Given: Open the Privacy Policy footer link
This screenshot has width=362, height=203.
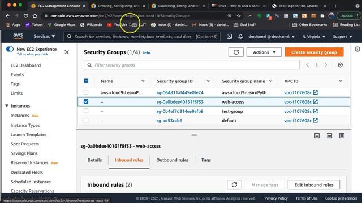Looking at the screenshot, I should 276,198.
